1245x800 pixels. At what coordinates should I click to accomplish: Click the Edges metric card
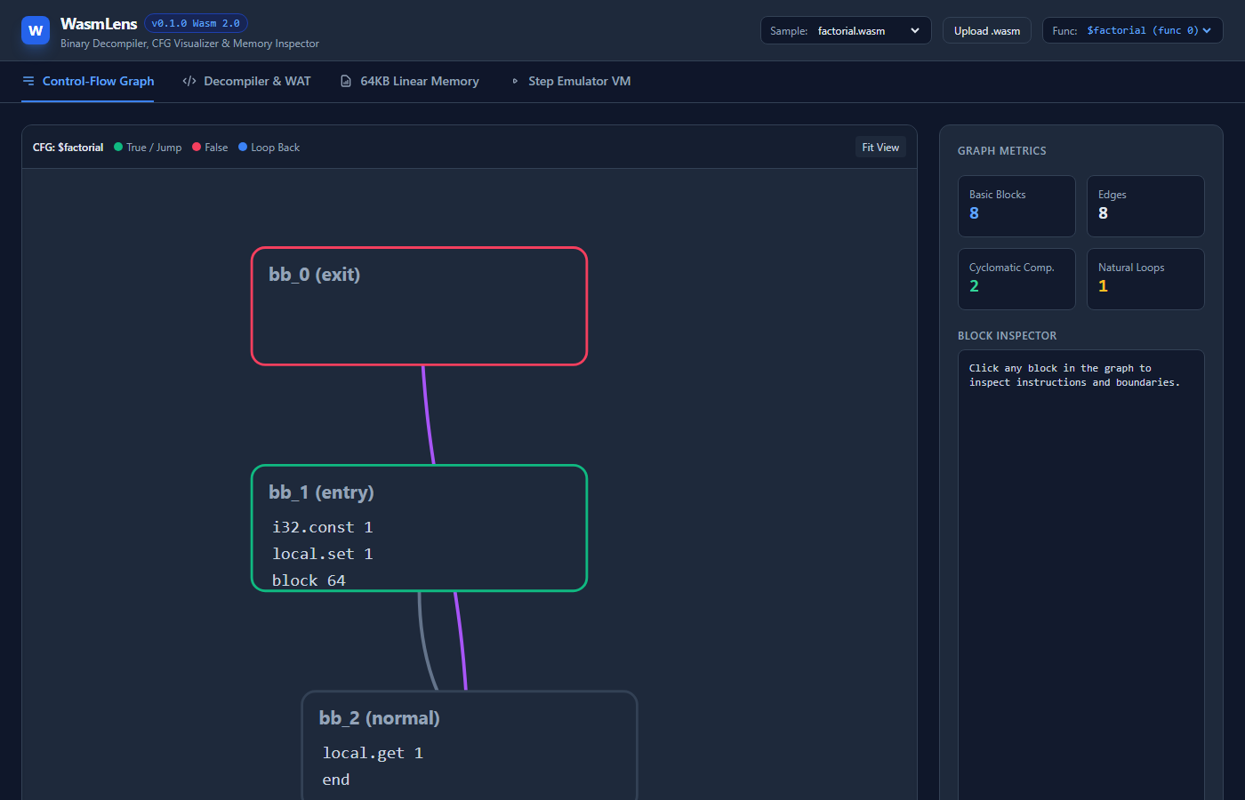pyautogui.click(x=1145, y=206)
